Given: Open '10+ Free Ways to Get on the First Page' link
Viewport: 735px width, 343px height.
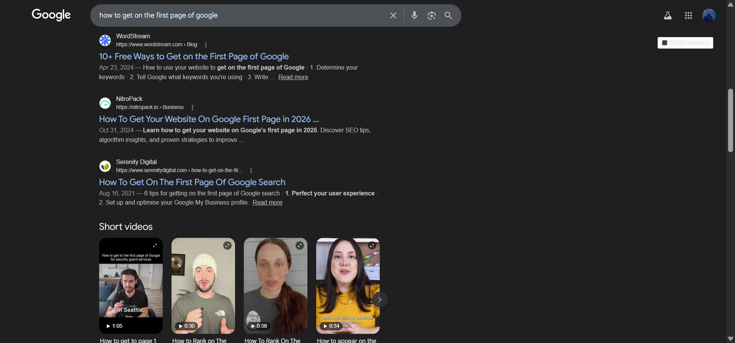Looking at the screenshot, I should point(194,56).
